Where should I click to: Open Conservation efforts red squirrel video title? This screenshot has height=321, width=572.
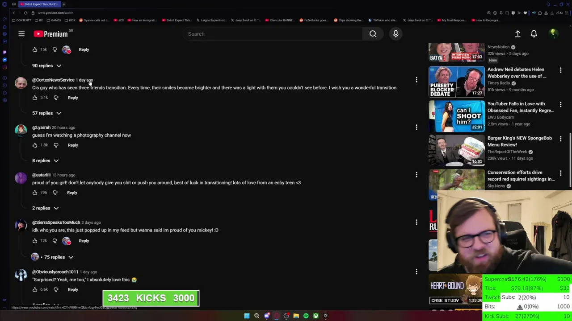coord(521,176)
